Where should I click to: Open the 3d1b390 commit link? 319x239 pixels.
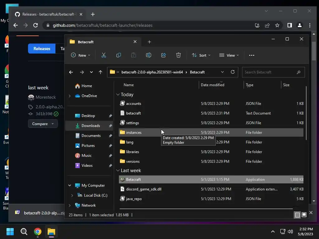pos(44,114)
